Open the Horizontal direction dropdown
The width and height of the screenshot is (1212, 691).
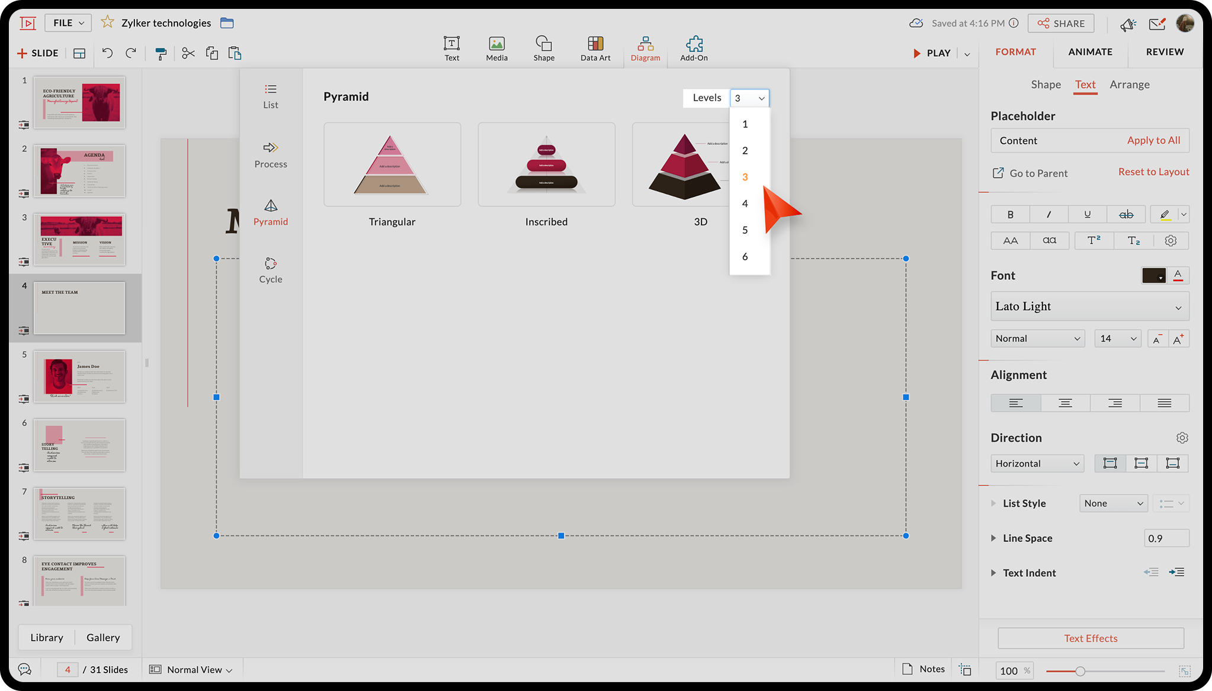click(1037, 463)
